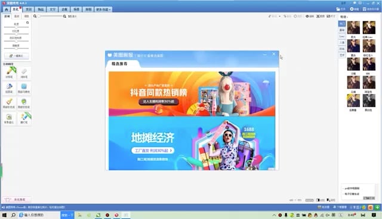This screenshot has height=219, width=382.
Task: Switch to the 美容 tab
Action: [x=29, y=10]
